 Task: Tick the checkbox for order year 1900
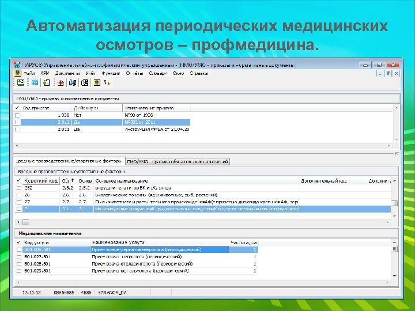pyautogui.click(x=17, y=115)
